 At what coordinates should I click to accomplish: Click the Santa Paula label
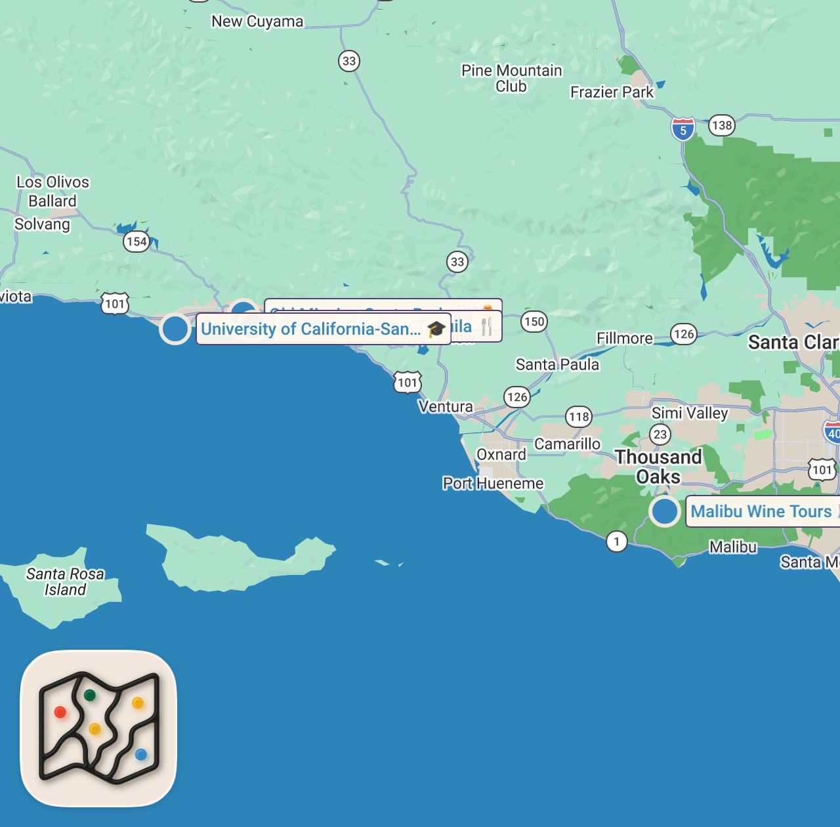coord(557,364)
